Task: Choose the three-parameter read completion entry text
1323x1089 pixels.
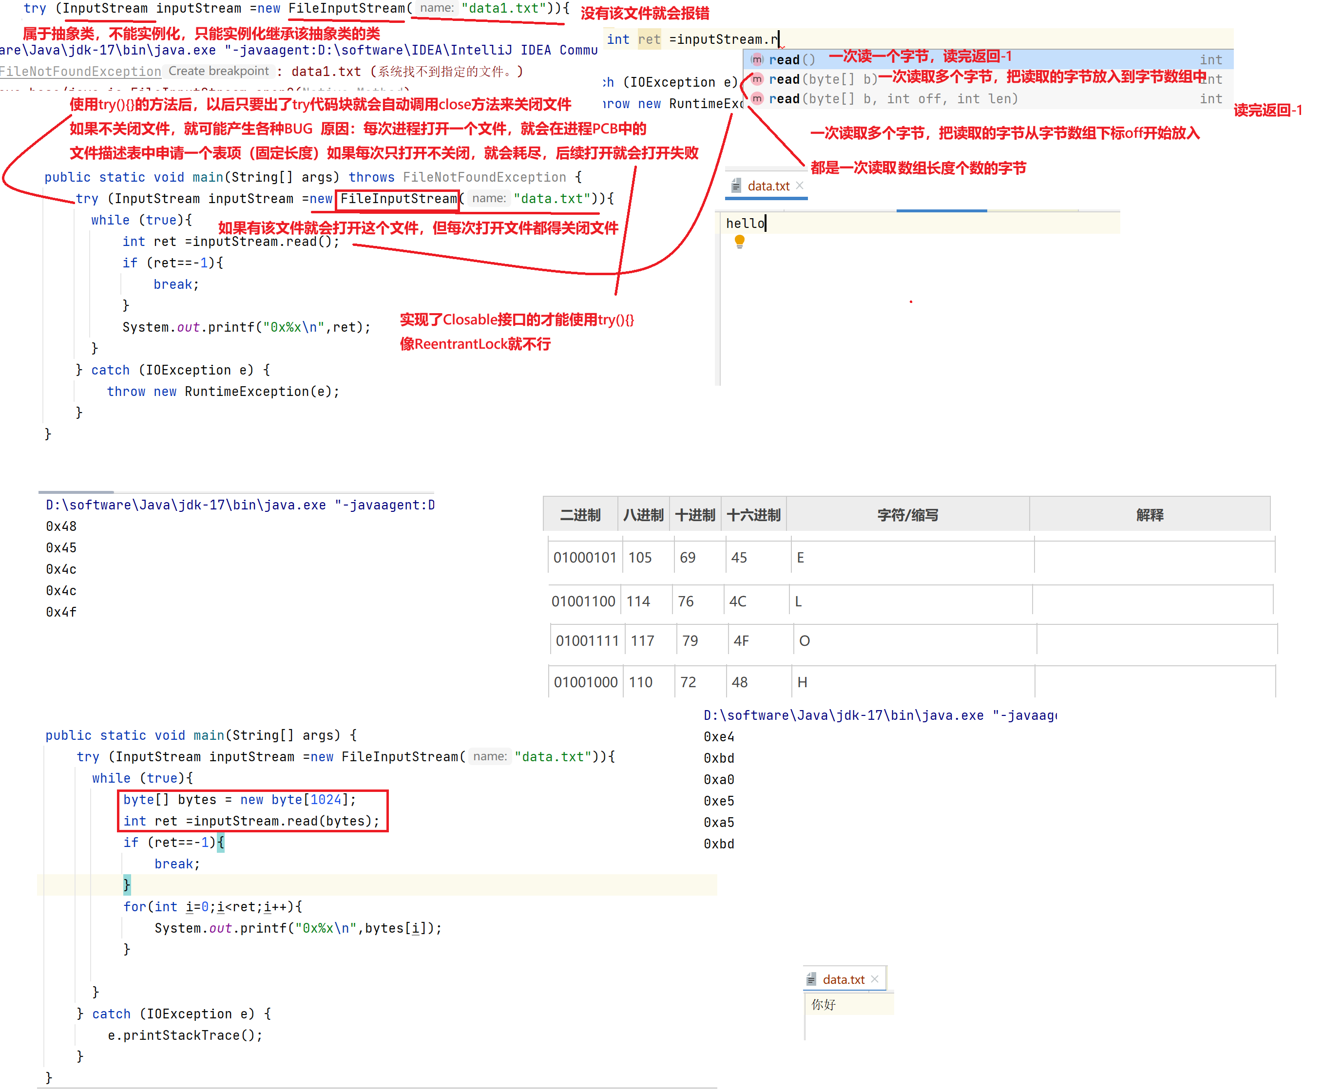Action: [x=892, y=98]
